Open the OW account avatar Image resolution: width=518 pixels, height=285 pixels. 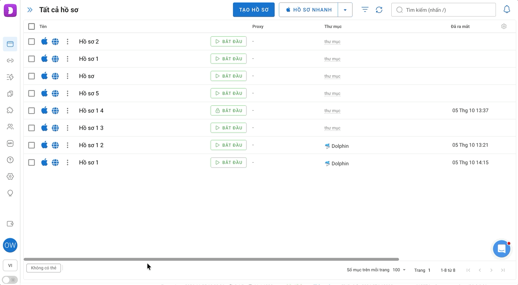(x=10, y=245)
